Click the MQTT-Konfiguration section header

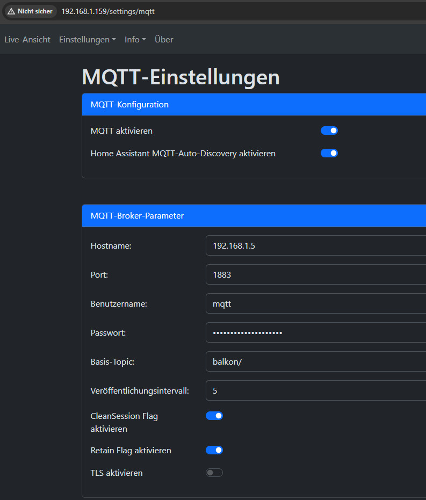click(x=129, y=105)
